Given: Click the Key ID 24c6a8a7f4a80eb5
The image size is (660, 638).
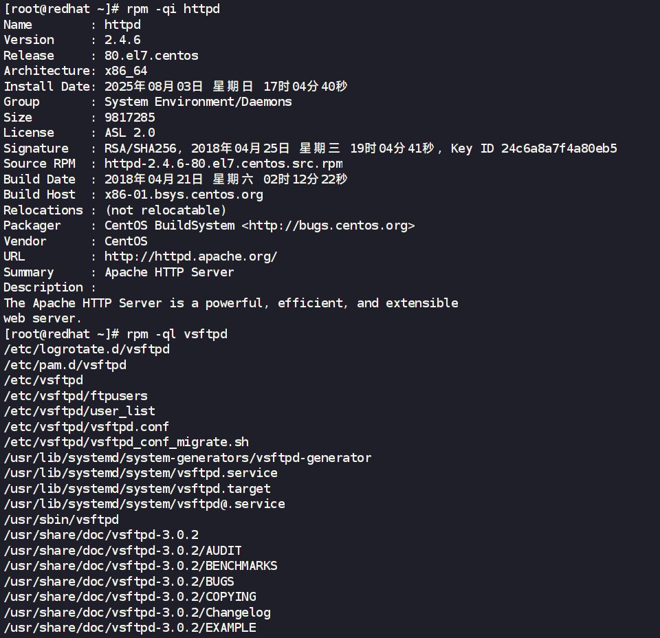Looking at the screenshot, I should click(x=559, y=148).
